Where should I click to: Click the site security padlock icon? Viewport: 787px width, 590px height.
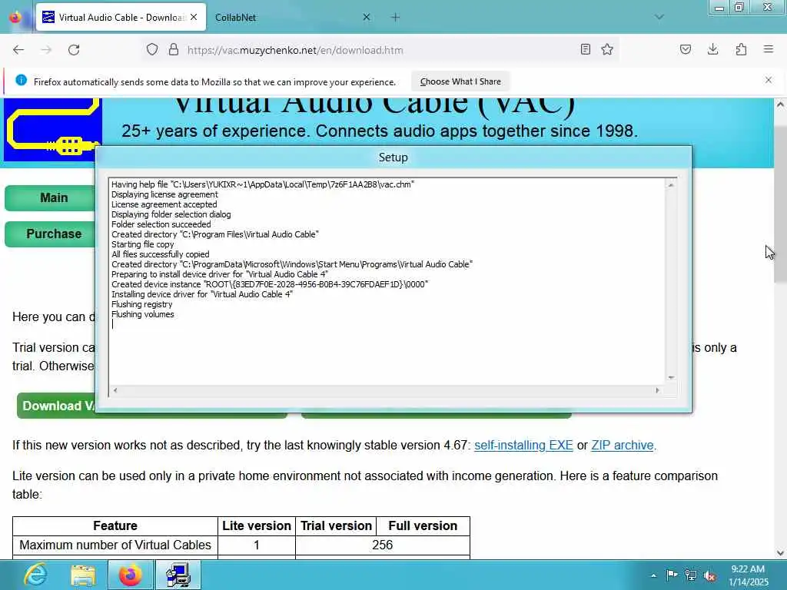click(x=174, y=50)
